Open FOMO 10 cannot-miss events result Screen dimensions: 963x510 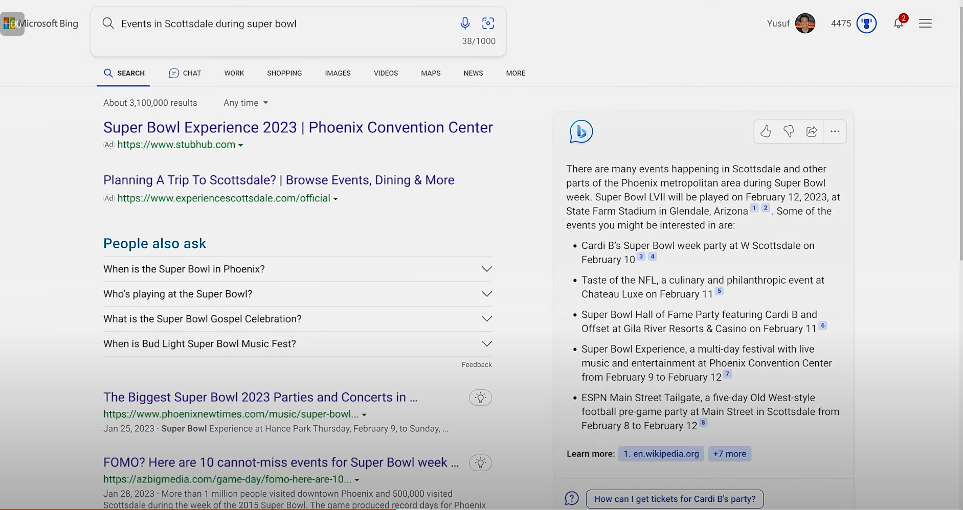click(x=281, y=462)
